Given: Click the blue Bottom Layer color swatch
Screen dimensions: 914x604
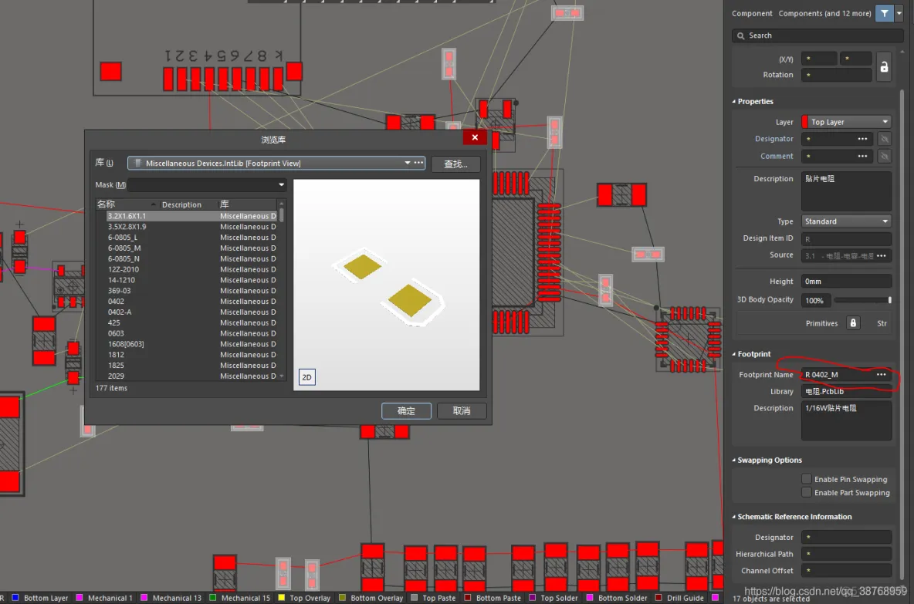Looking at the screenshot, I should coord(15,598).
